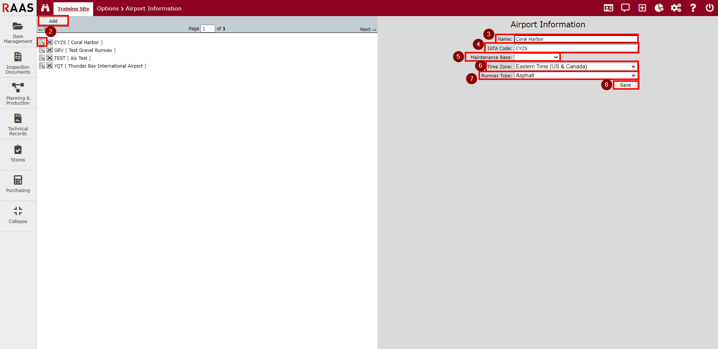The height and width of the screenshot is (349, 718).
Task: Delete the TEST Ais Test entry
Action: pos(49,58)
